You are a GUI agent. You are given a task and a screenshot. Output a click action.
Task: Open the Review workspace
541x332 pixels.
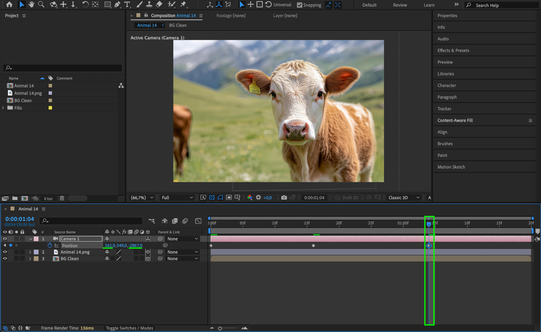400,5
